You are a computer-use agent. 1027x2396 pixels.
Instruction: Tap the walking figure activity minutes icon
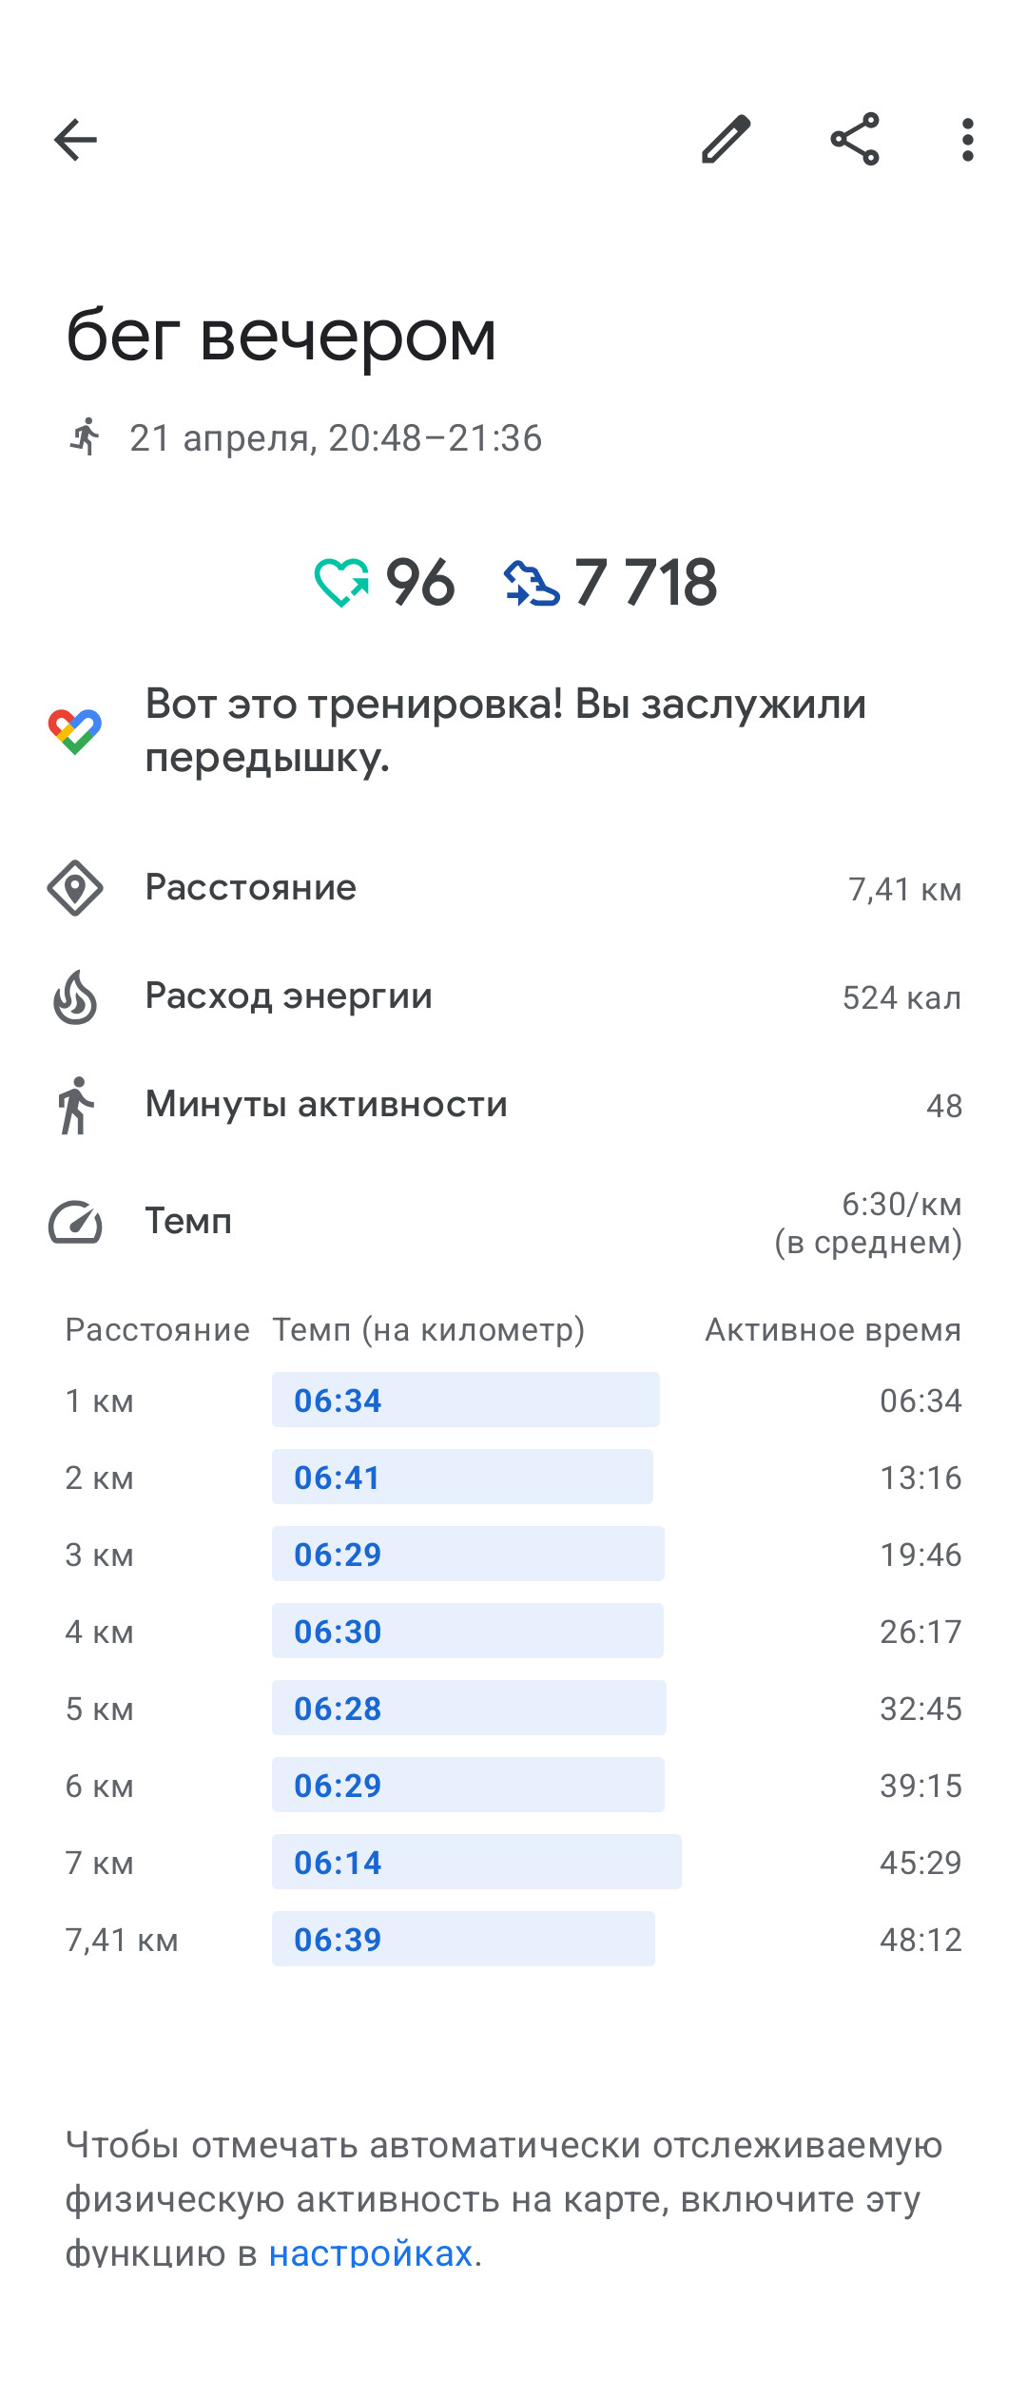click(x=75, y=1105)
